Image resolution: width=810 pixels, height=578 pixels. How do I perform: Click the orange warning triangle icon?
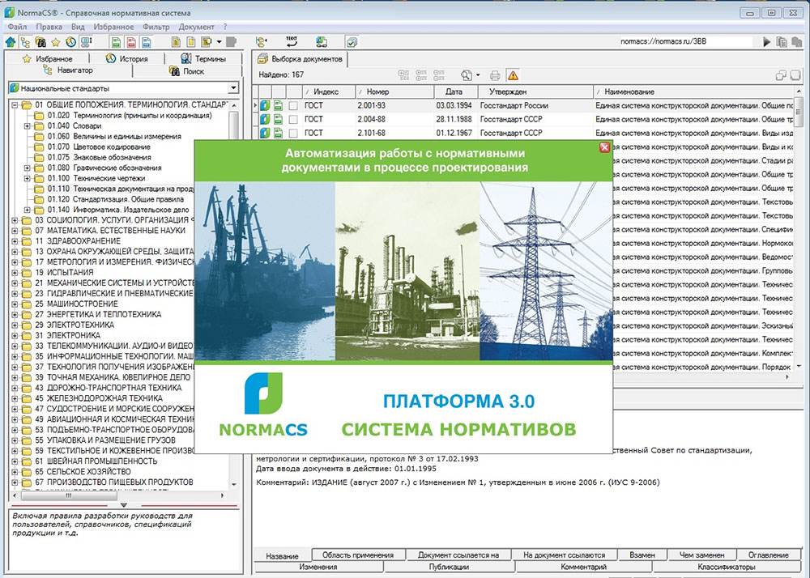click(513, 75)
